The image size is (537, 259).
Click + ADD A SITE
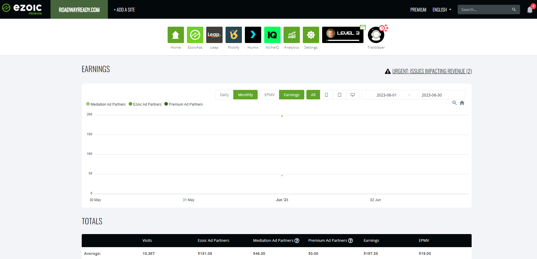tap(124, 10)
